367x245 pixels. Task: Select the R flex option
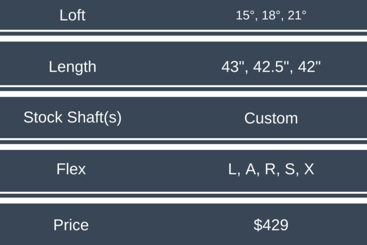coord(270,169)
